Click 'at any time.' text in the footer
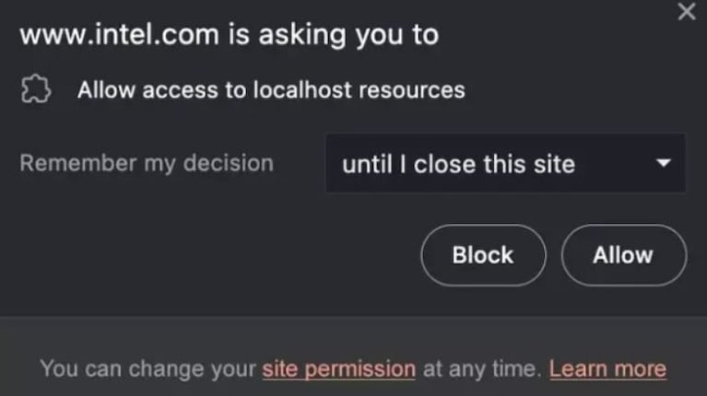This screenshot has height=396, width=707. (x=481, y=369)
